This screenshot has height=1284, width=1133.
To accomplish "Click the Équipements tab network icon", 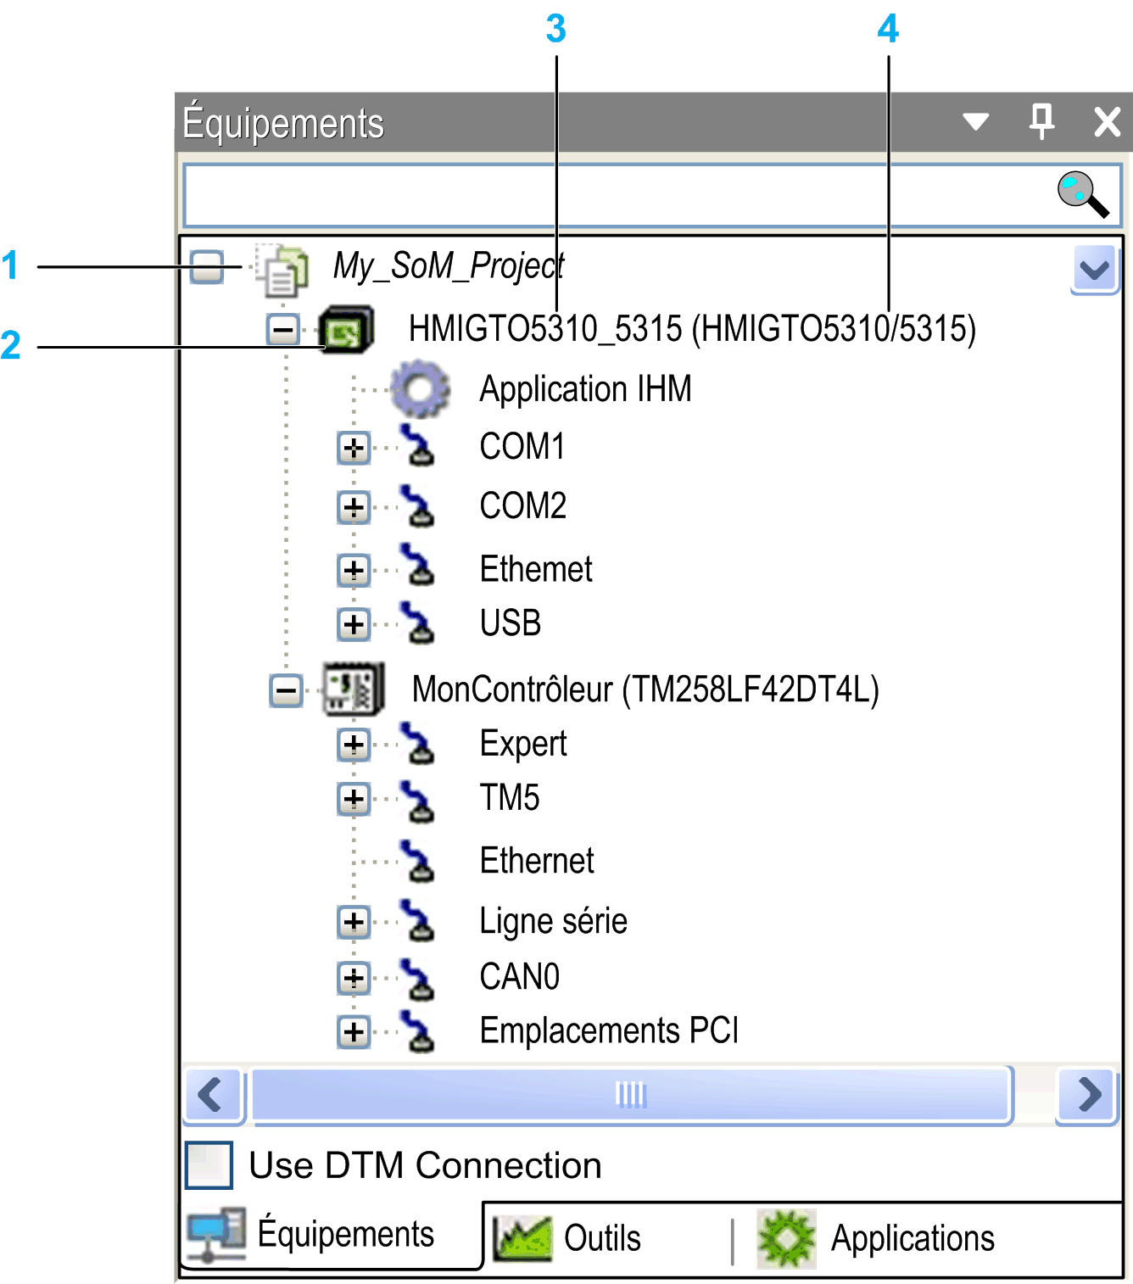I will point(216,1235).
